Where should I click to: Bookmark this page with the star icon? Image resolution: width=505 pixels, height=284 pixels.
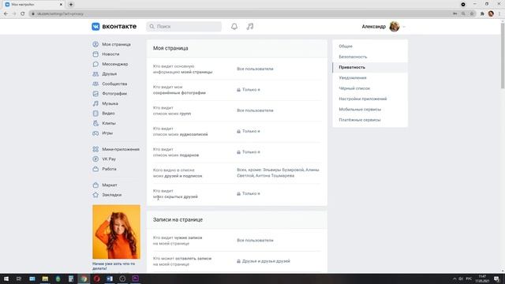pos(472,14)
